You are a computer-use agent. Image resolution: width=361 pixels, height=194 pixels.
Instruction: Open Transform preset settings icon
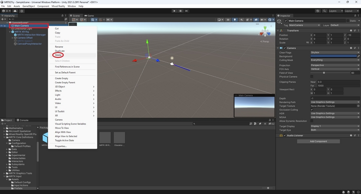[x=355, y=31]
